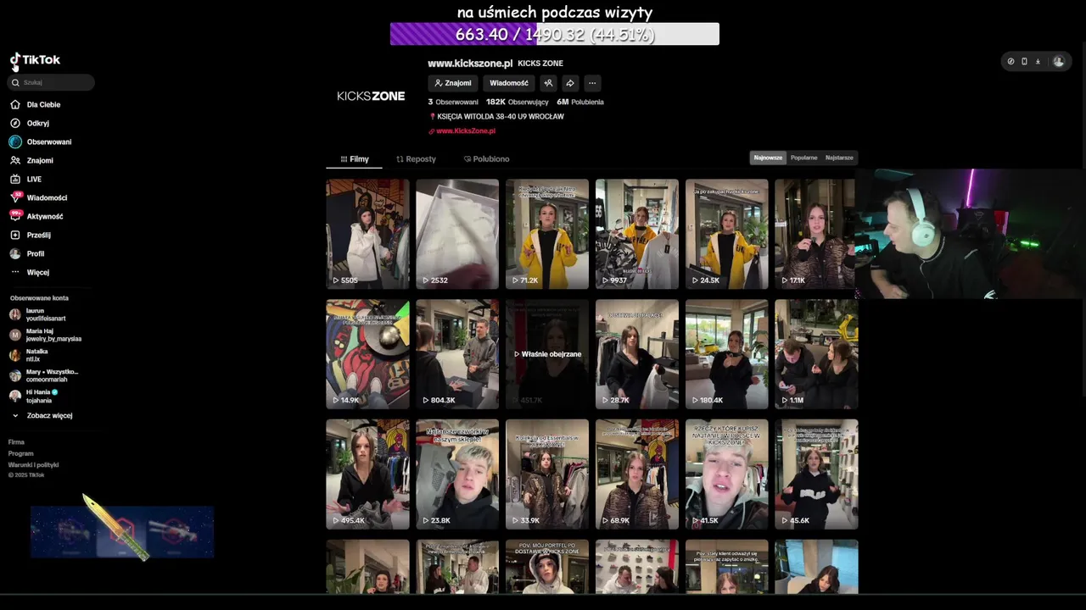Sort videos by Najnowsze

pyautogui.click(x=768, y=158)
